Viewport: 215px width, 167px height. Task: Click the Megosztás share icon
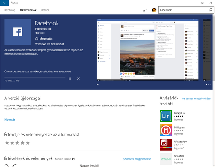coord(37,39)
